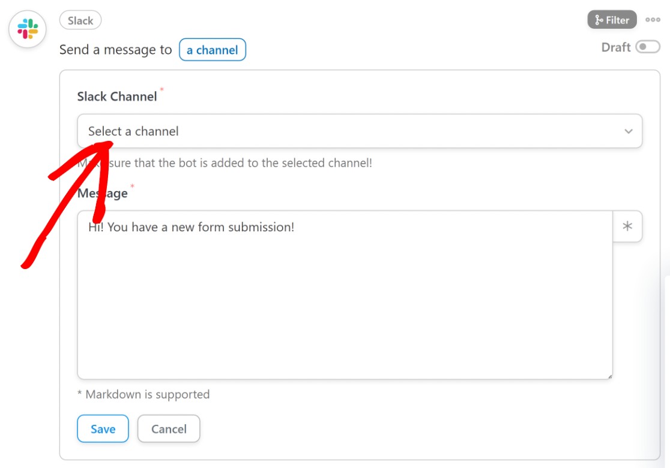The width and height of the screenshot is (670, 468).
Task: Click the 'Markdown is supported' note
Action: pyautogui.click(x=143, y=394)
